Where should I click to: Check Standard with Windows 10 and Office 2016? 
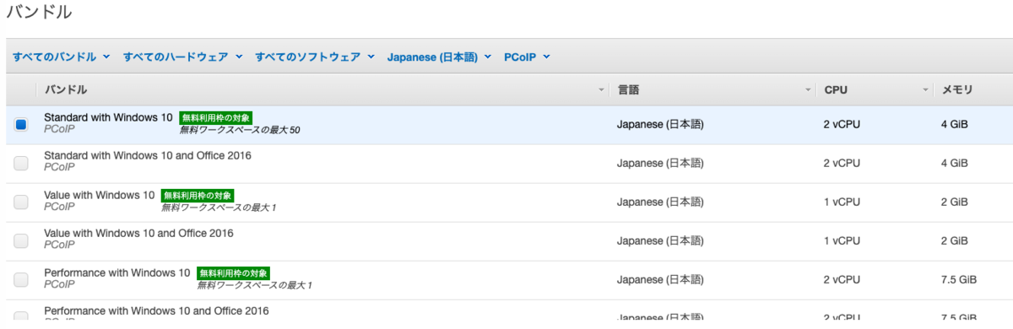tap(21, 163)
